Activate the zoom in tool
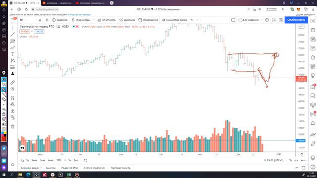 click(12, 89)
